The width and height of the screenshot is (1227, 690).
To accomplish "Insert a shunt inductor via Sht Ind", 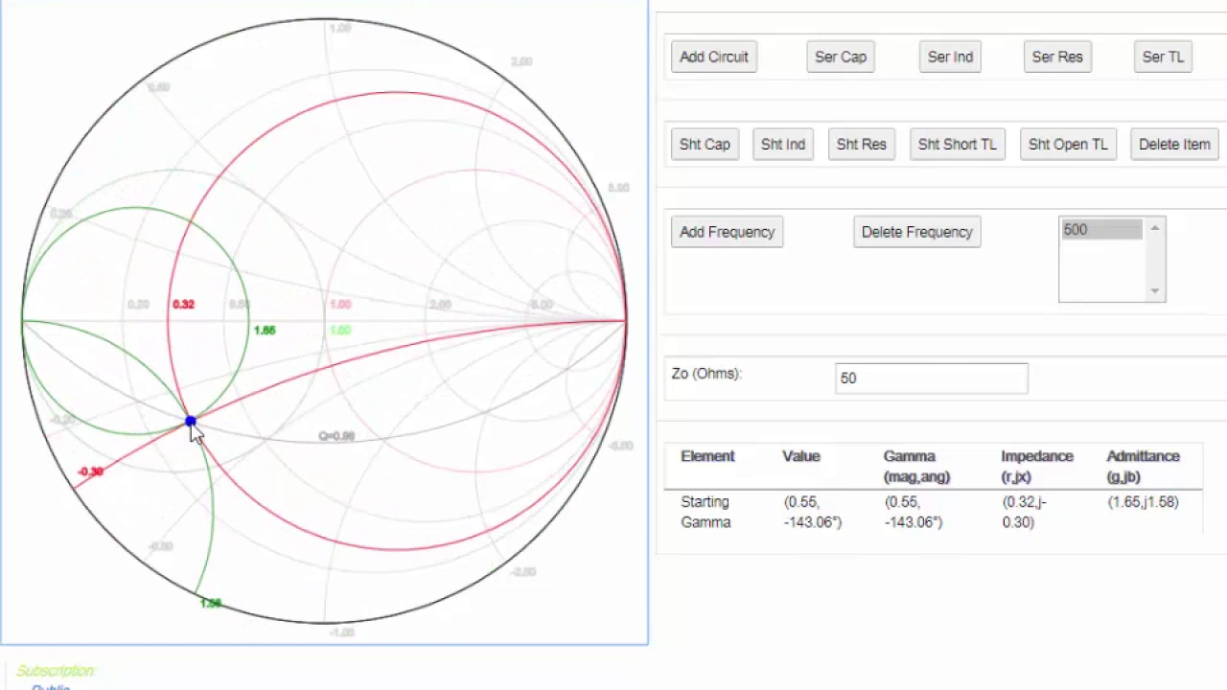I will coord(783,144).
